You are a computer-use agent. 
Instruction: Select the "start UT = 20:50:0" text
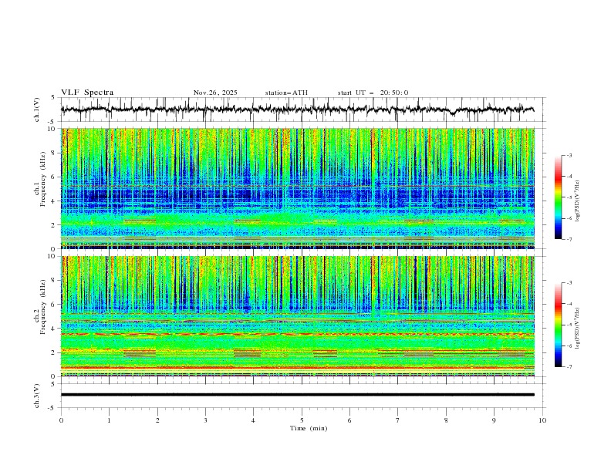click(373, 93)
